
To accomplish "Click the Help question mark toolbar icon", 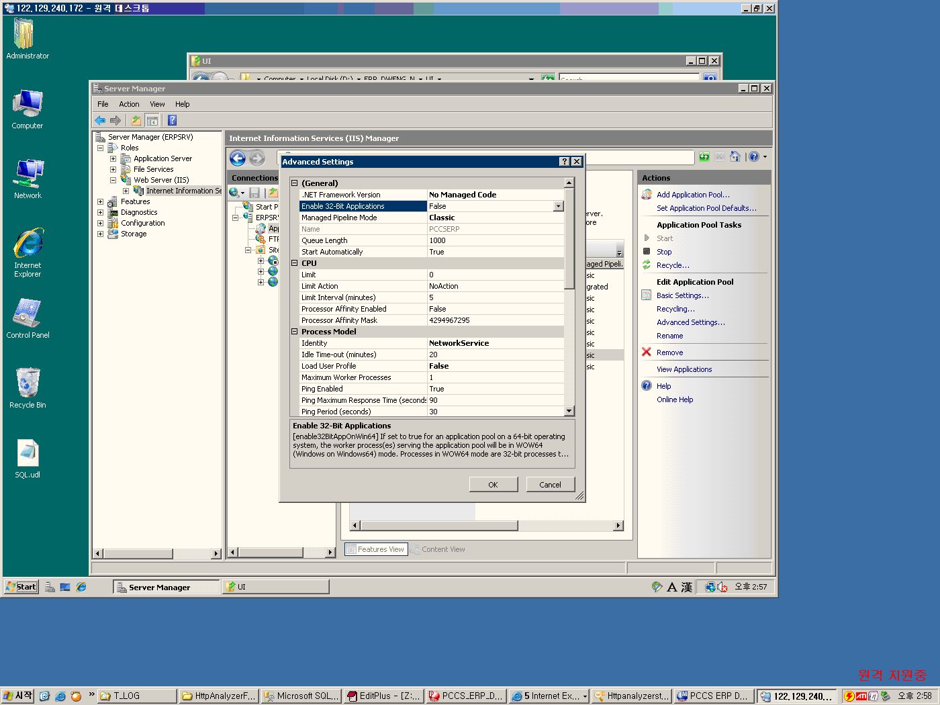I will click(x=172, y=120).
